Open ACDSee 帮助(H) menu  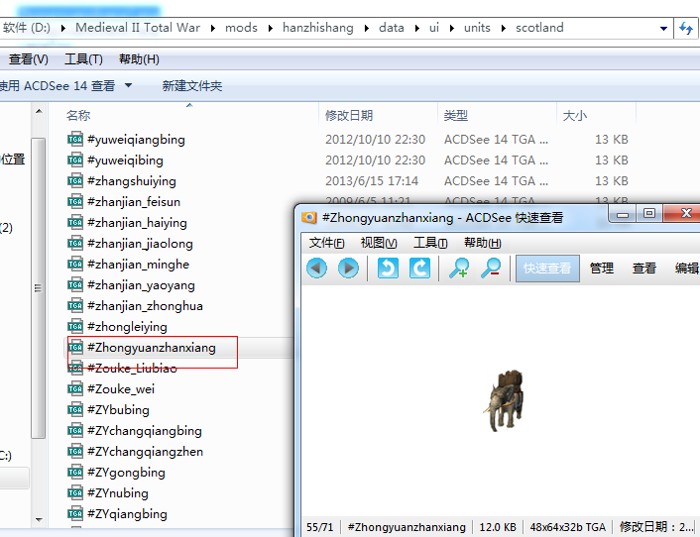483,243
